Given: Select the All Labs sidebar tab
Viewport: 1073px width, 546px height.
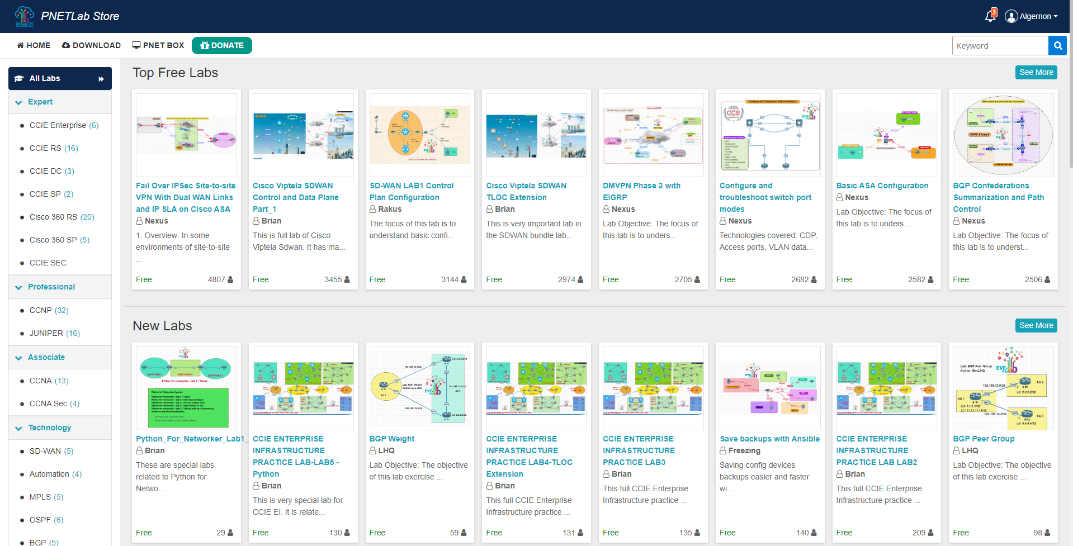Looking at the screenshot, I should (x=60, y=78).
